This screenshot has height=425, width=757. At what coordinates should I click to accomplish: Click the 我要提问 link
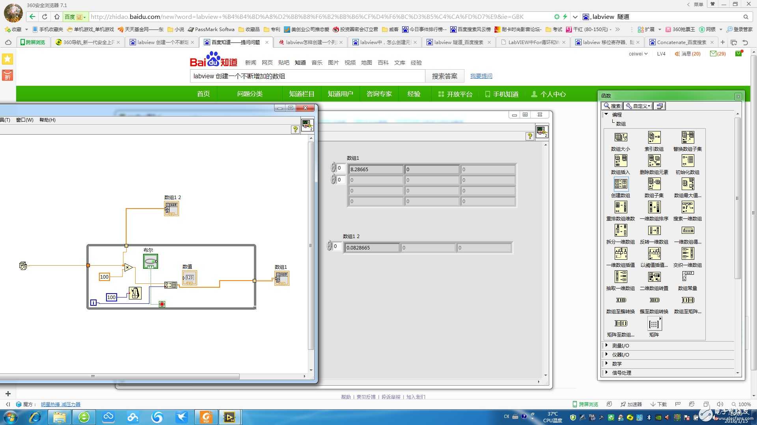coord(481,76)
